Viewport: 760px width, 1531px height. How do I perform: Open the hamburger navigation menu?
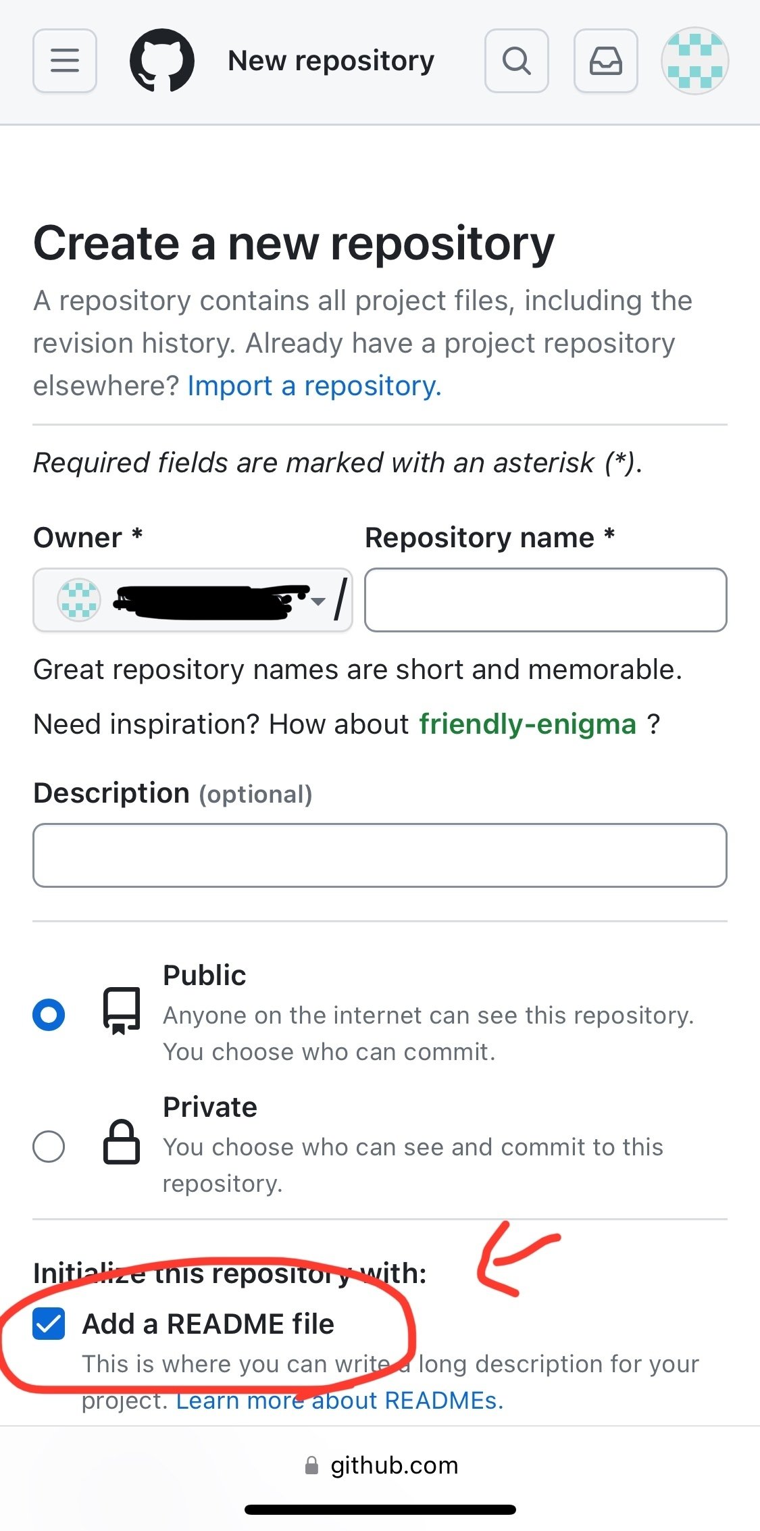(65, 61)
